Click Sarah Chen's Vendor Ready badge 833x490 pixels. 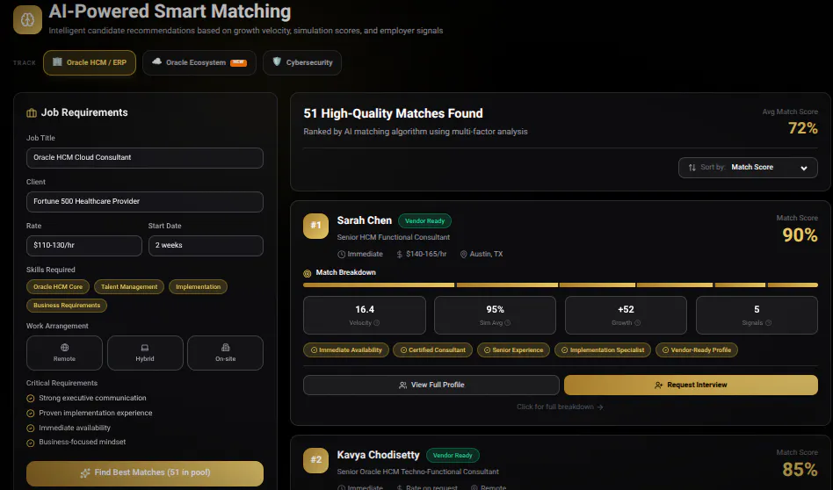tap(424, 220)
